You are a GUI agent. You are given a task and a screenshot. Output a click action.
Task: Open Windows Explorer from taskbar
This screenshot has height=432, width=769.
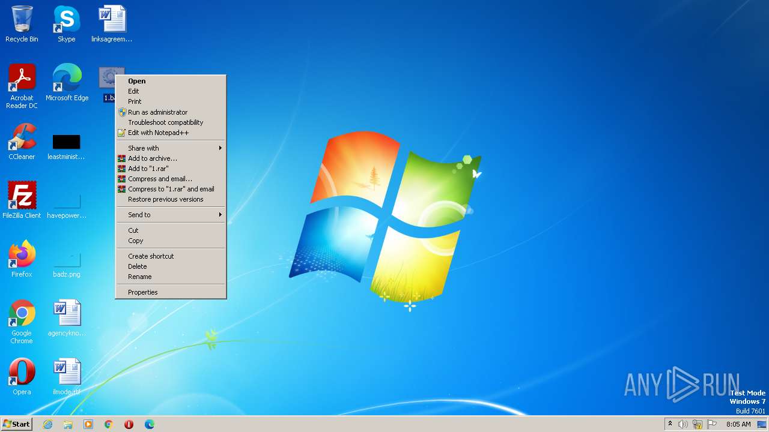tap(68, 424)
